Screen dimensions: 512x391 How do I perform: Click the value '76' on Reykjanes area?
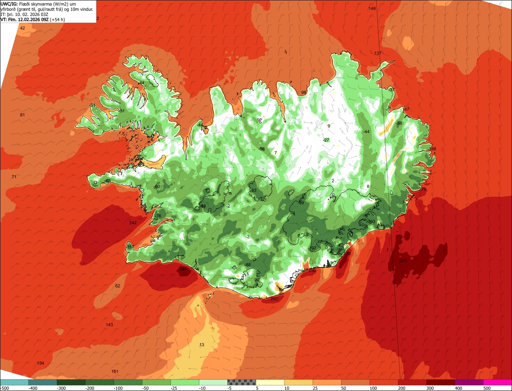point(158,216)
